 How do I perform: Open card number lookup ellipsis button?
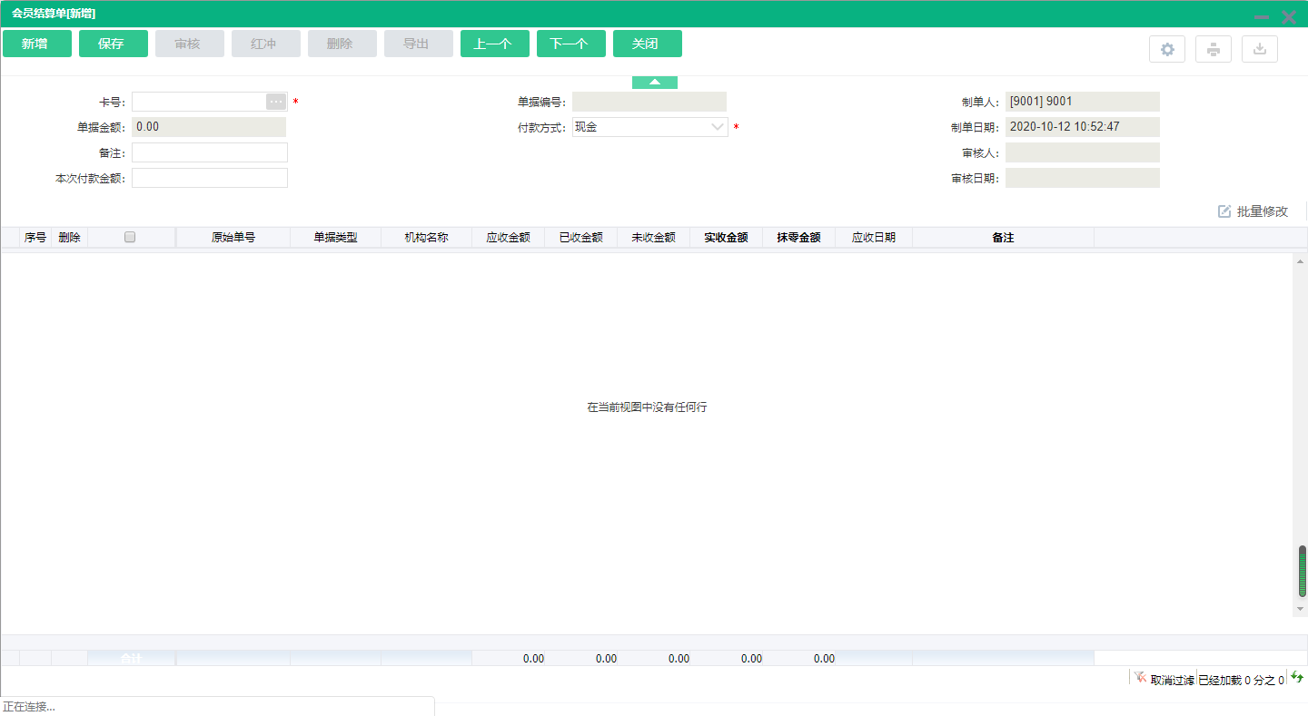click(276, 102)
